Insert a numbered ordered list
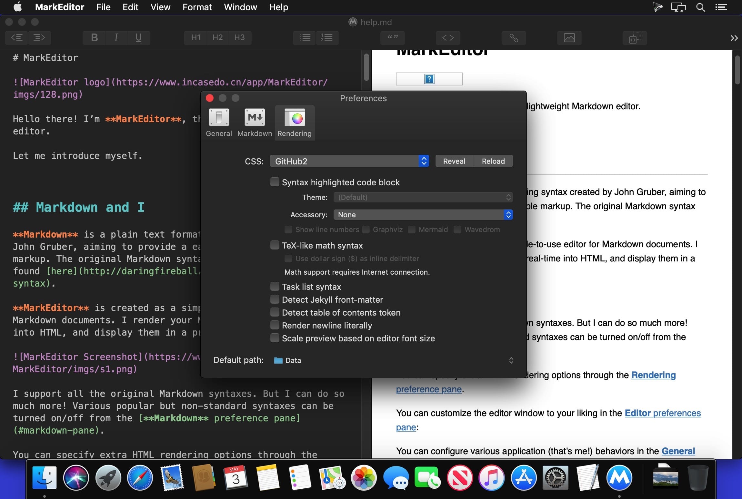The image size is (742, 499). (327, 38)
